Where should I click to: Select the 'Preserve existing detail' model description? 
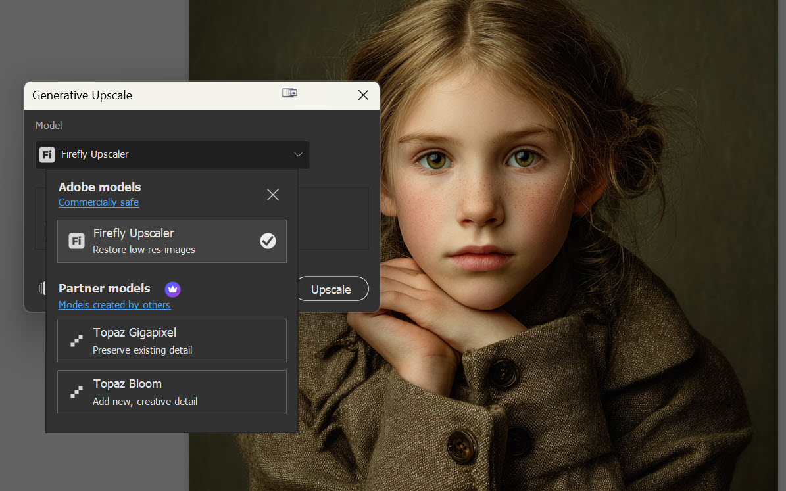(x=143, y=350)
